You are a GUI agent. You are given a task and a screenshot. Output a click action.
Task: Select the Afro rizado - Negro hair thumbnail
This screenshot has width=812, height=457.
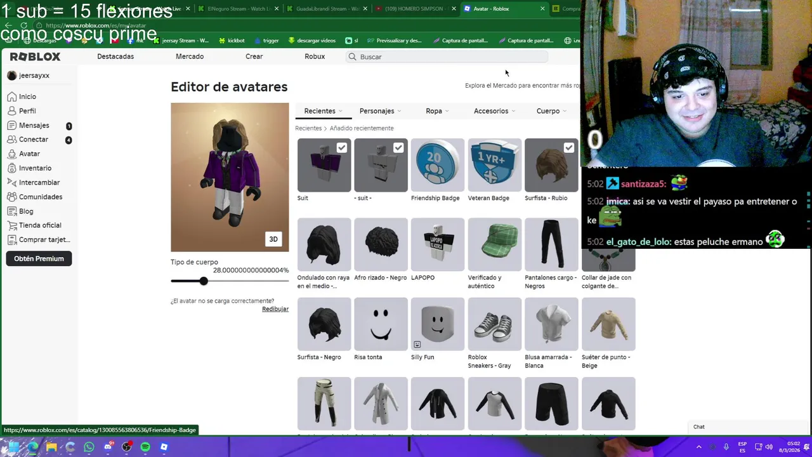381,245
